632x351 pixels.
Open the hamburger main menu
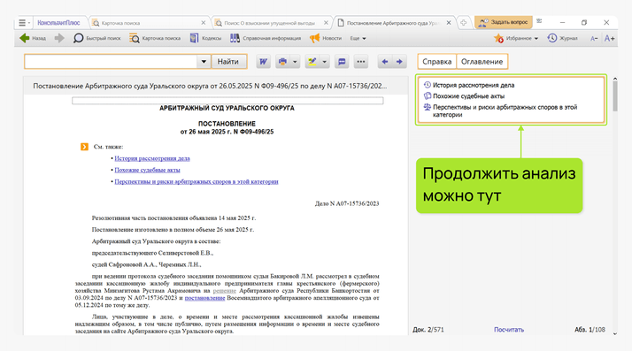coord(23,23)
